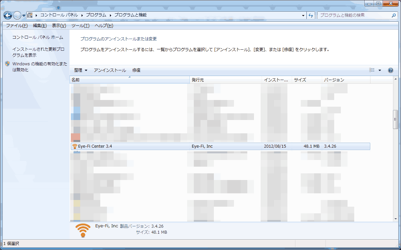Viewport: 401px width, 250px height.
Task: Click プログラム breadcrumb in address bar
Action: (x=96, y=15)
